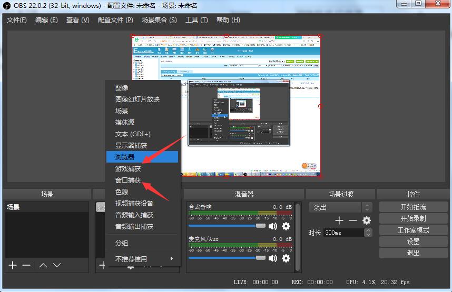
Task: Open scene transition properties gear
Action: [x=367, y=220]
